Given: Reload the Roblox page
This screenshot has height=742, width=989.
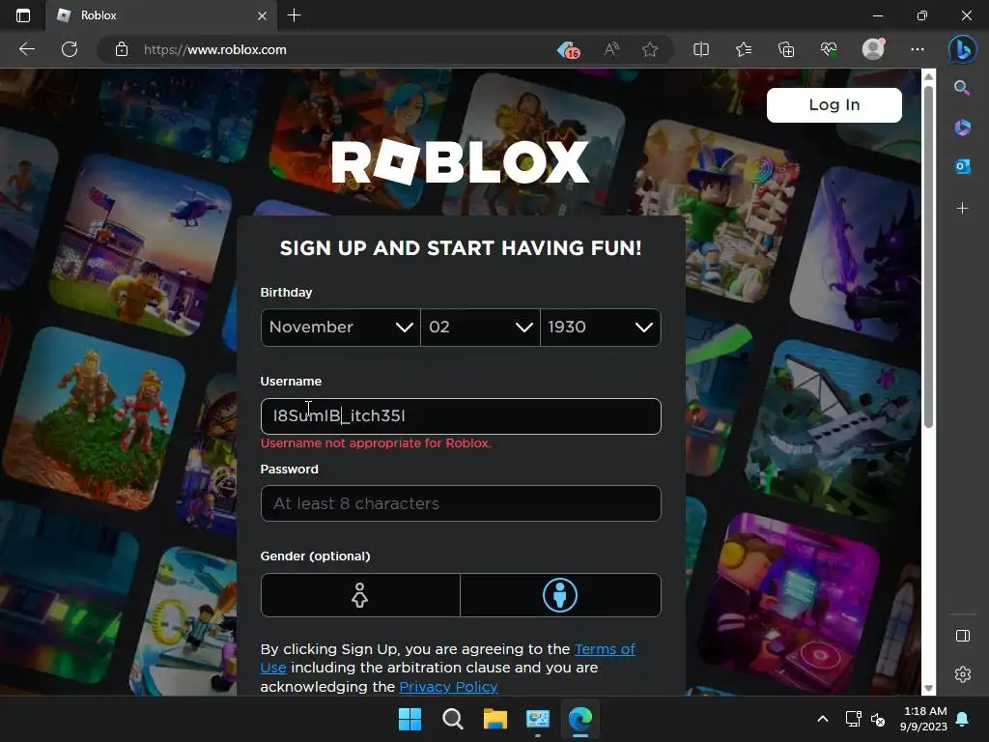Looking at the screenshot, I should (70, 49).
